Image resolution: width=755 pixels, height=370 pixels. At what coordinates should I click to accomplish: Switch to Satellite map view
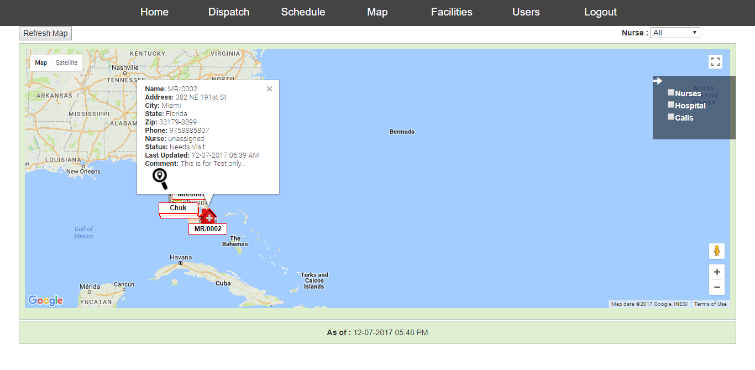tap(67, 63)
